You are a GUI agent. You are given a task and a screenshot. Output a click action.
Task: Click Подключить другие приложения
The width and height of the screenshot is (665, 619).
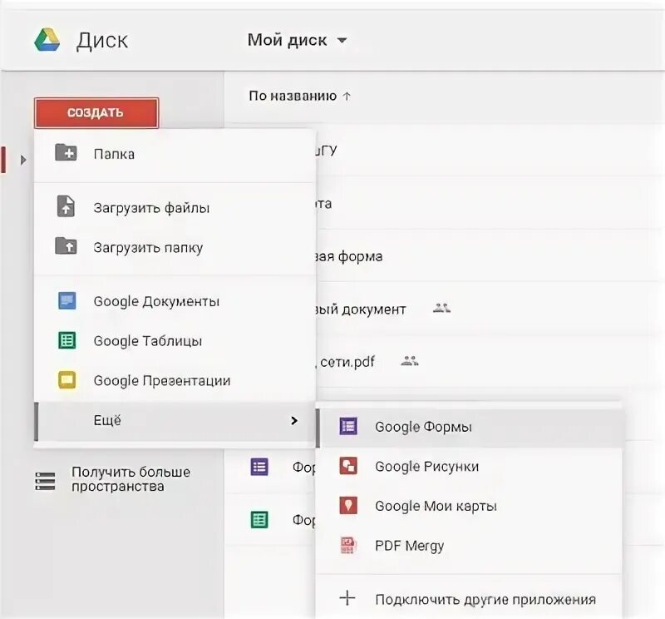(469, 599)
